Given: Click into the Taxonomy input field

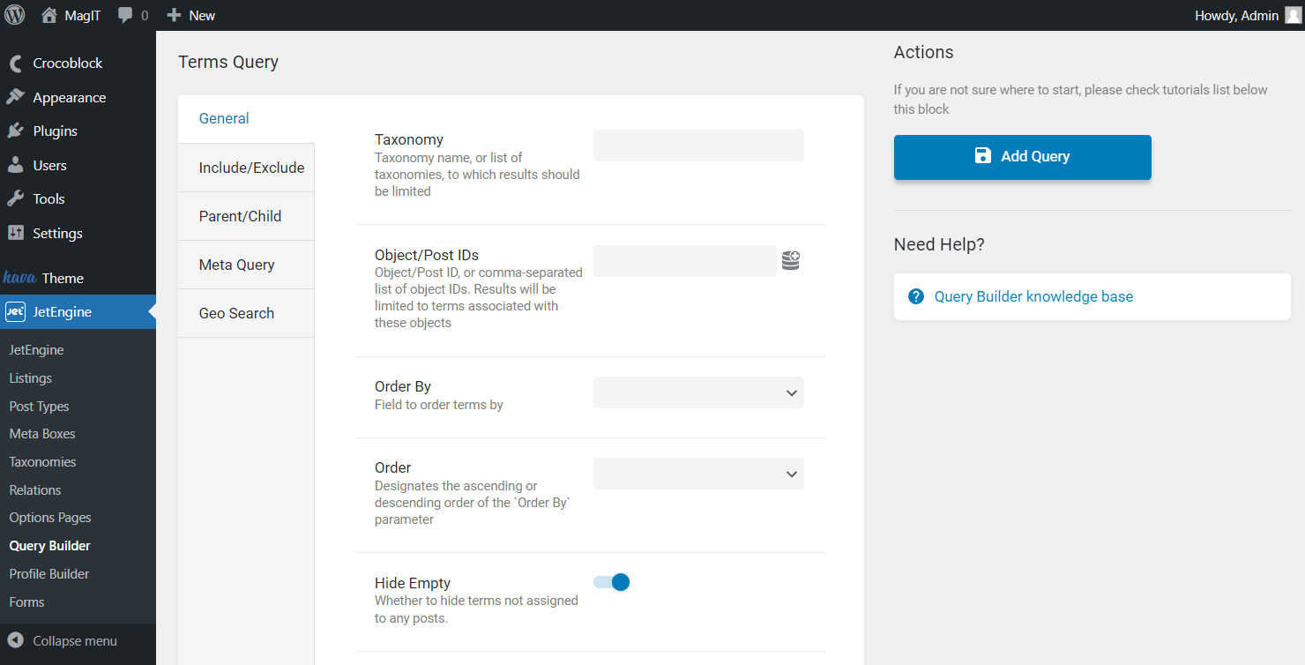Looking at the screenshot, I should coord(698,146).
